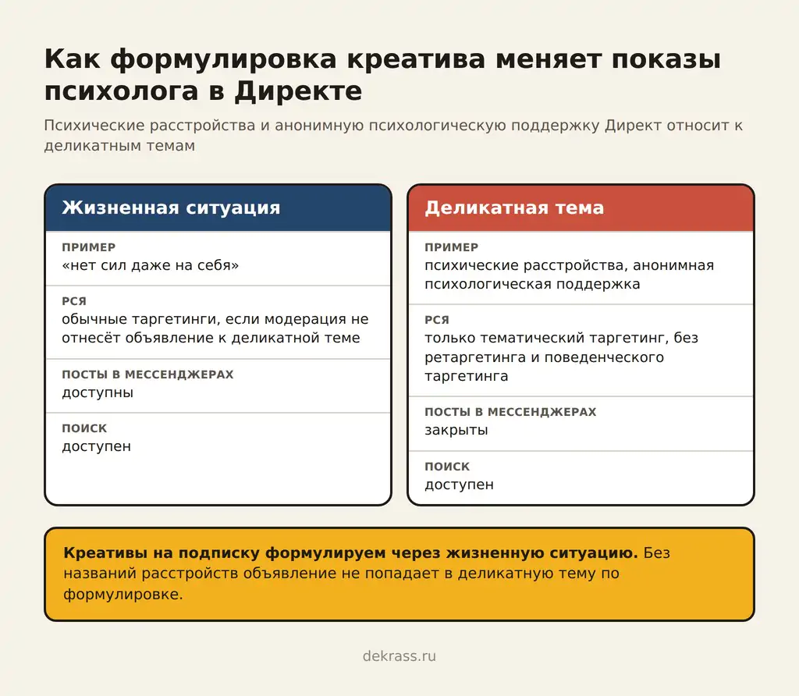
Task: Click 'доступен' in the Жизненная ситуация card
Action: [96, 447]
